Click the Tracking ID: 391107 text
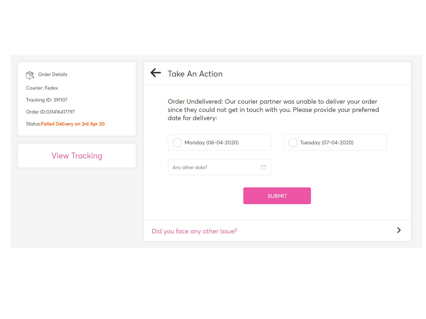This screenshot has width=426, height=319. coord(47,100)
